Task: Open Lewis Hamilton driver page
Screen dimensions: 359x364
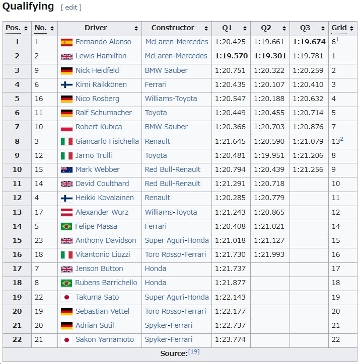Action: click(101, 56)
